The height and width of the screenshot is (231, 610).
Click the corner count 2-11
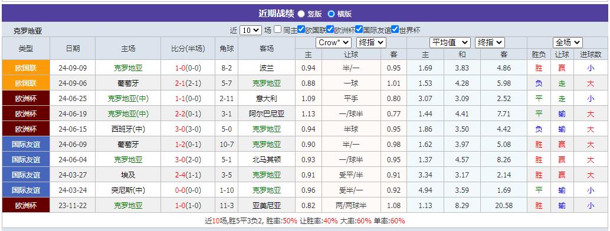click(x=227, y=99)
